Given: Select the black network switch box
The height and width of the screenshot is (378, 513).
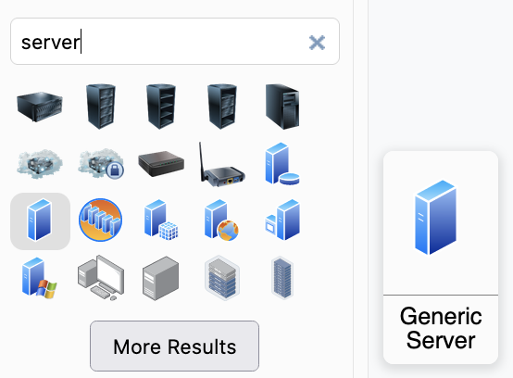Looking at the screenshot, I should (161, 164).
